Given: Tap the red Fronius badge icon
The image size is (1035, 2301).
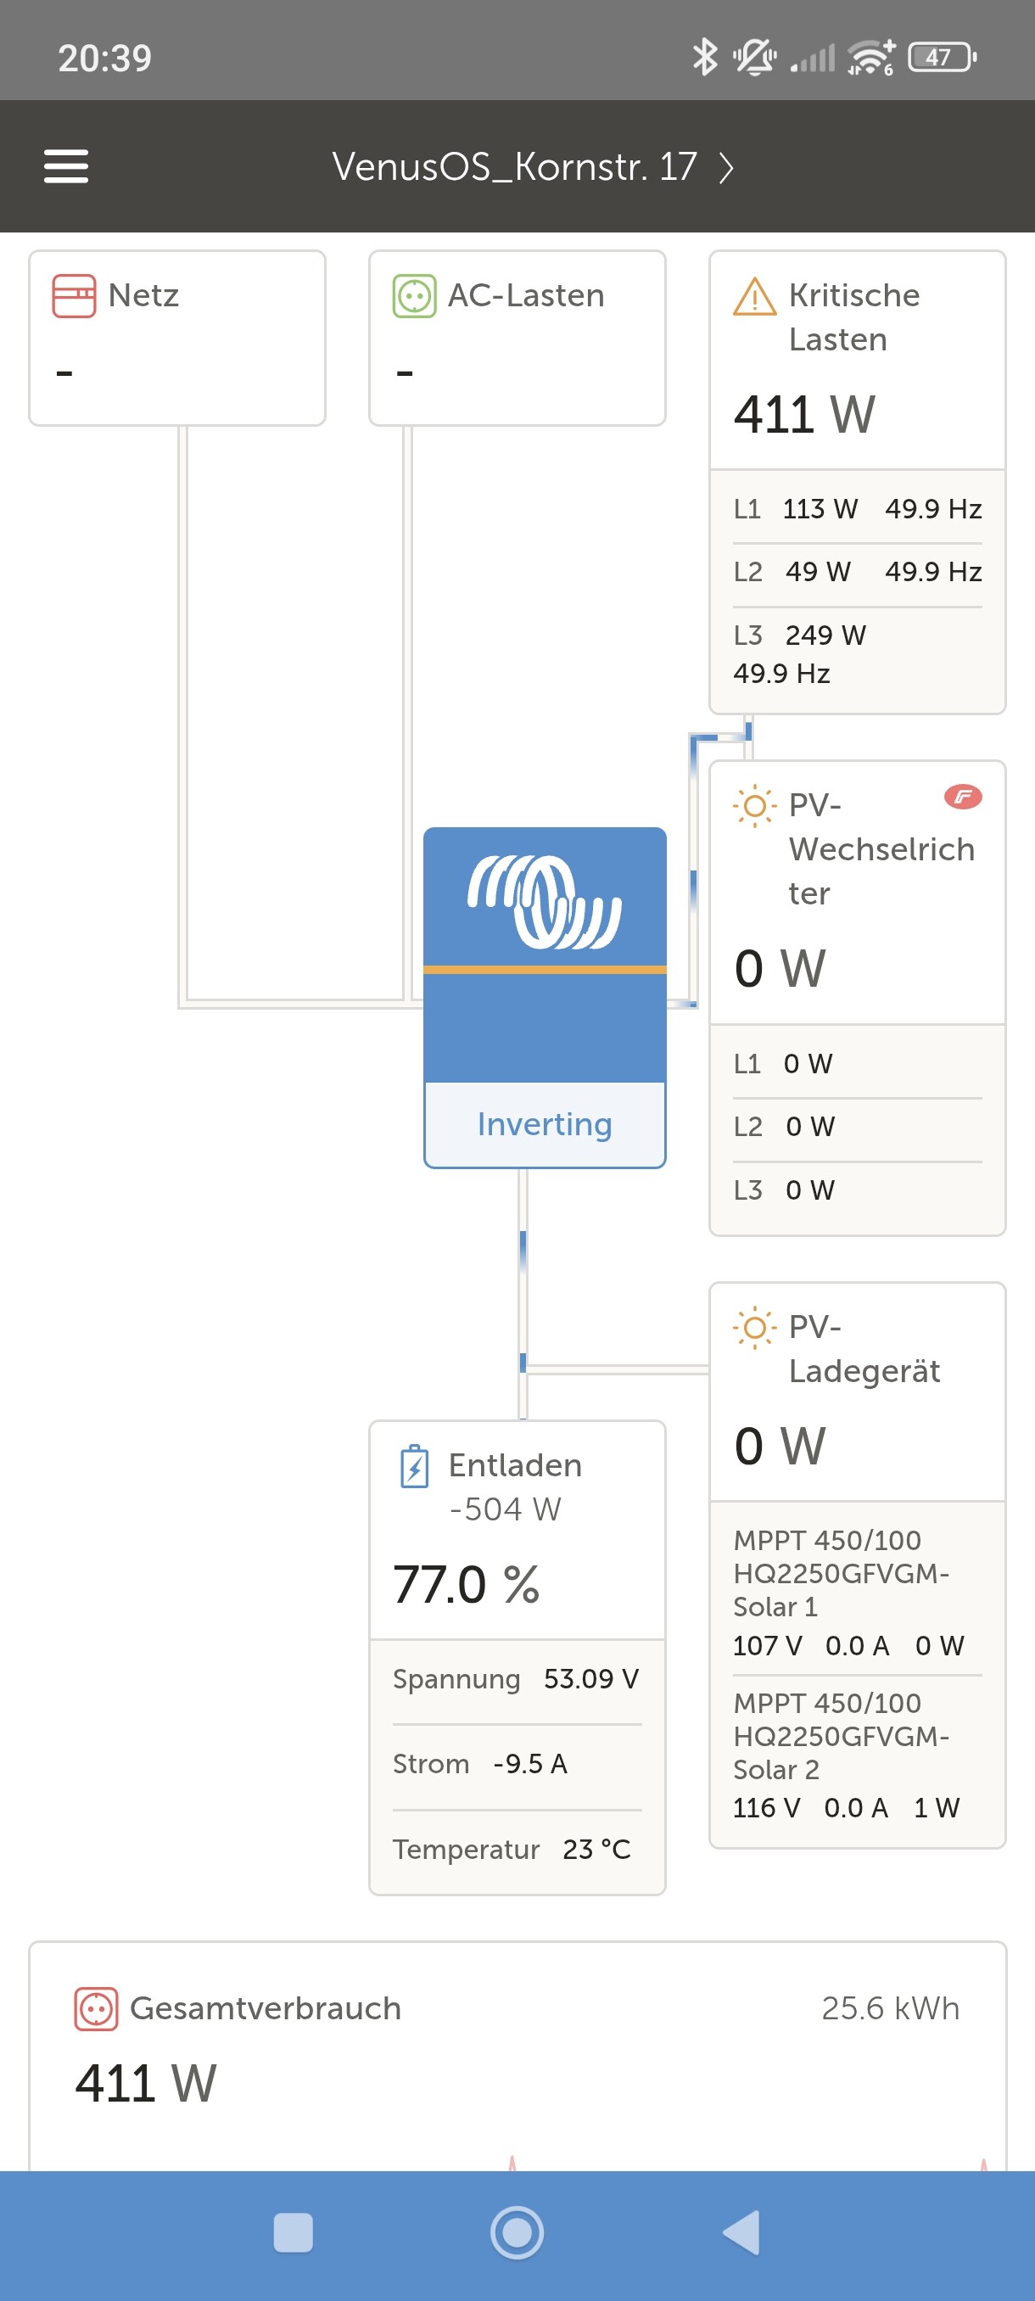Looking at the screenshot, I should [x=962, y=796].
